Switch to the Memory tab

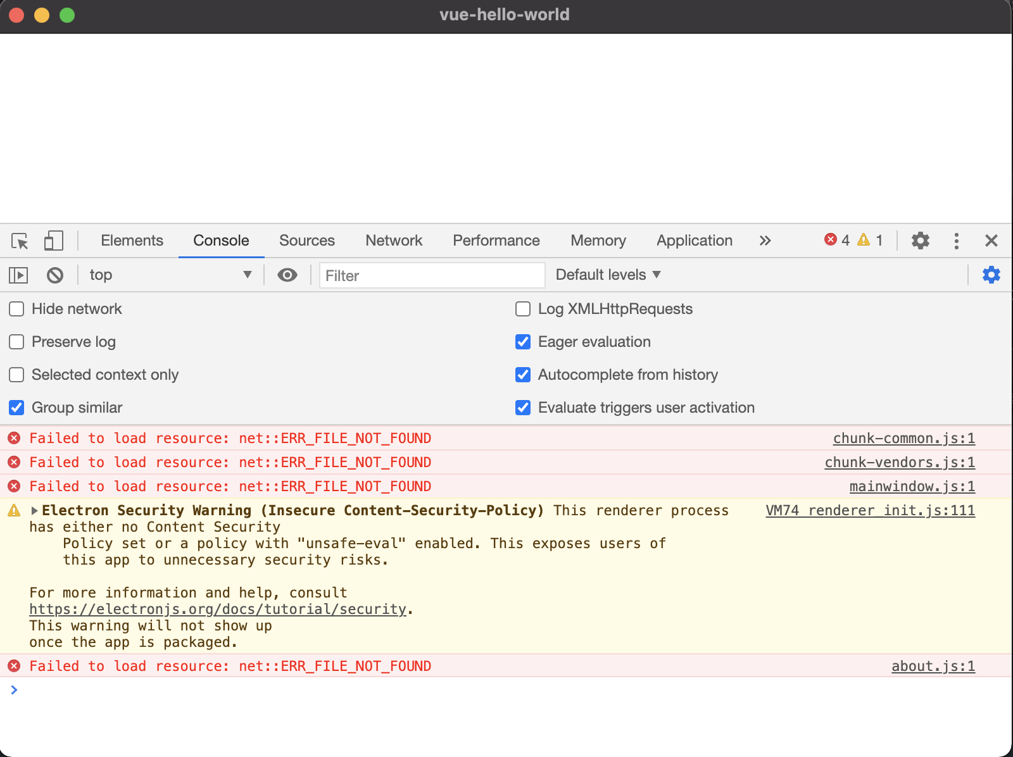tap(598, 241)
